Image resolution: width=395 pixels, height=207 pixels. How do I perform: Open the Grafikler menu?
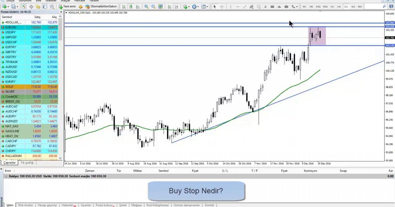coord(50,1)
